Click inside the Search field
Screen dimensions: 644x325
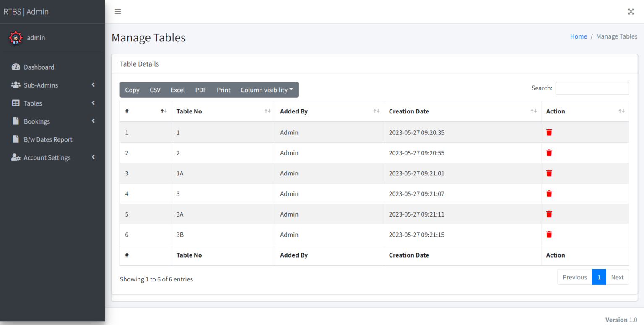pyautogui.click(x=592, y=88)
